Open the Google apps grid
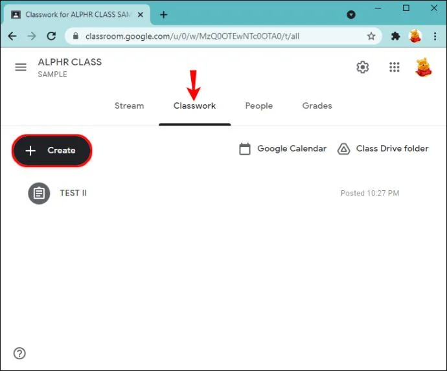The width and height of the screenshot is (447, 371). pos(395,67)
